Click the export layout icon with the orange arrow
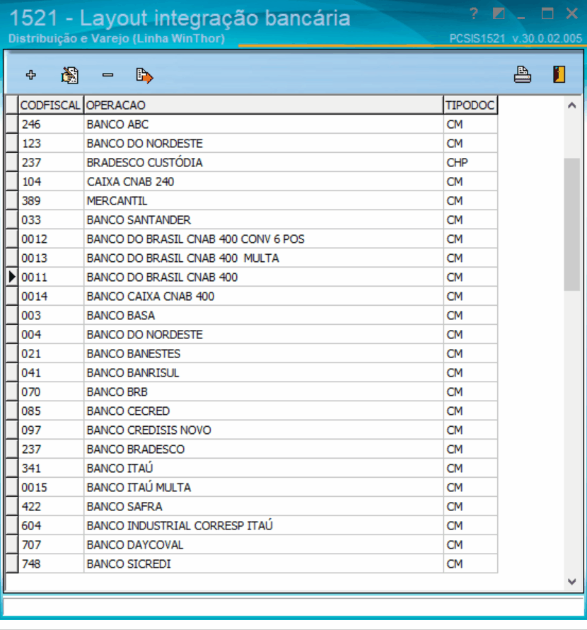The height and width of the screenshot is (630, 587). [x=144, y=76]
